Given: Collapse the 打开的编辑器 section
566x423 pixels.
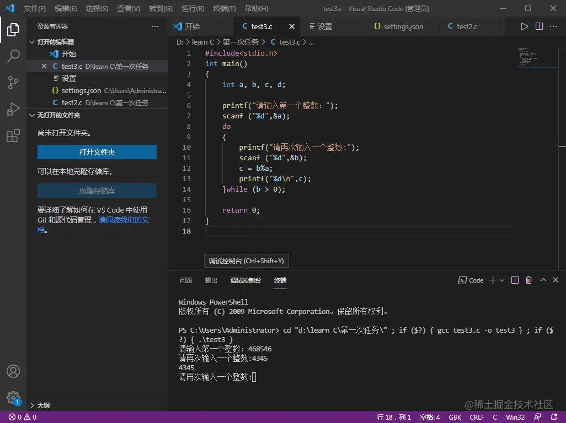Looking at the screenshot, I should [x=55, y=42].
